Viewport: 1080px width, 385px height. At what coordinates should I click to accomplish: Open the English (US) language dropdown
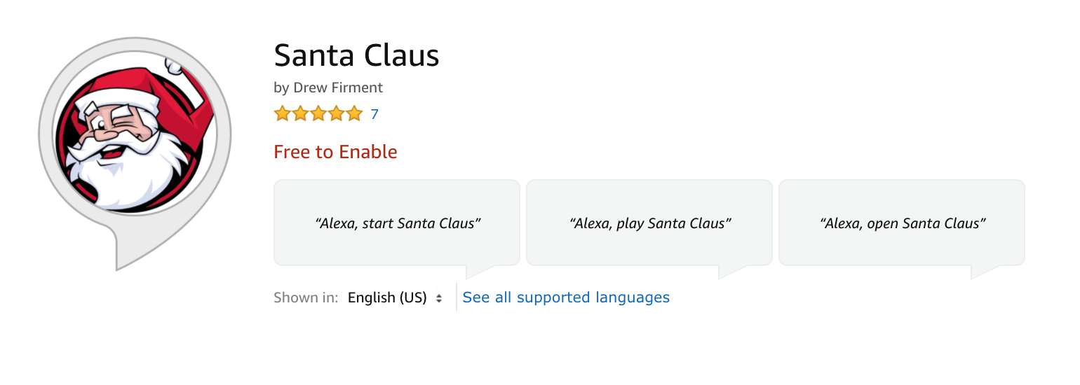pos(387,297)
